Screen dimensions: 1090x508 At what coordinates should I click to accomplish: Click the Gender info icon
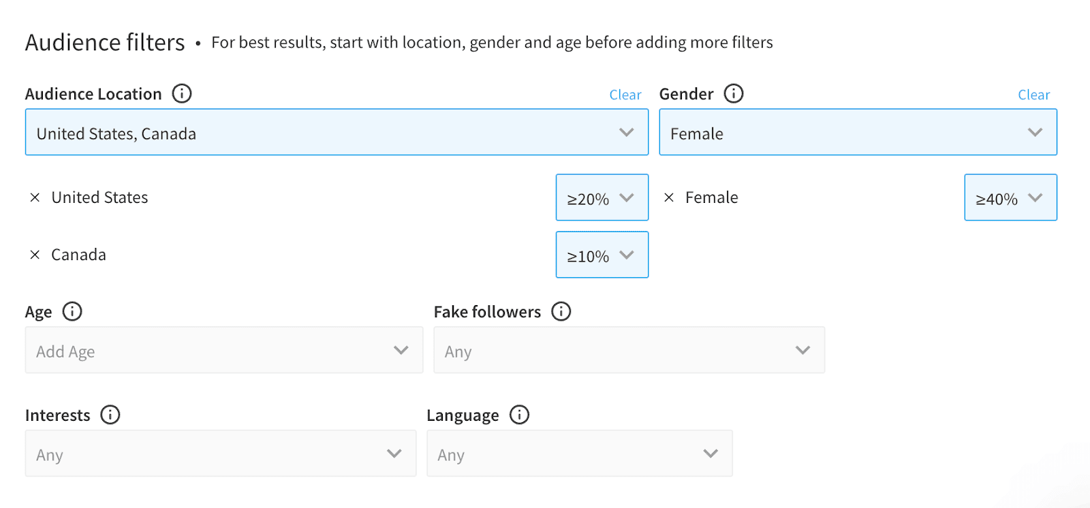coord(734,93)
